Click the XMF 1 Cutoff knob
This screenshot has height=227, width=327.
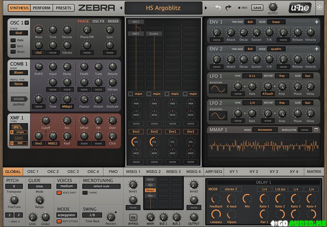[x=46, y=121]
